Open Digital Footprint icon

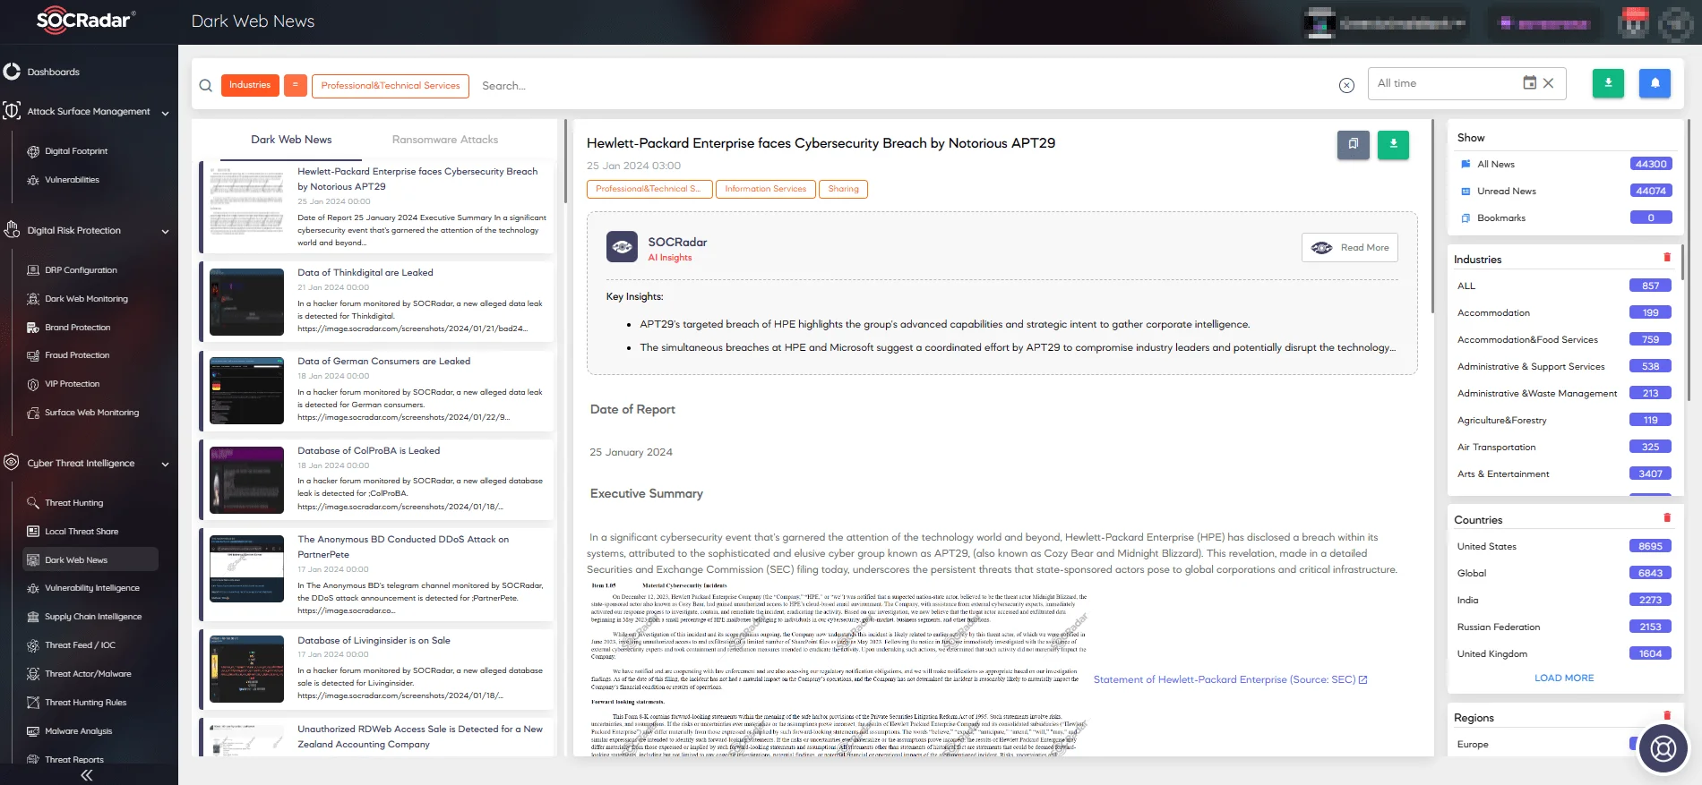click(x=33, y=151)
